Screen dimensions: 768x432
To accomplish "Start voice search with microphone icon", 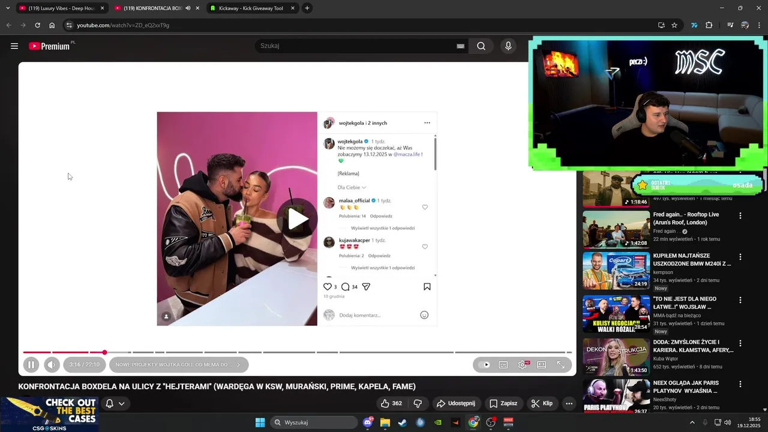I will click(x=508, y=46).
